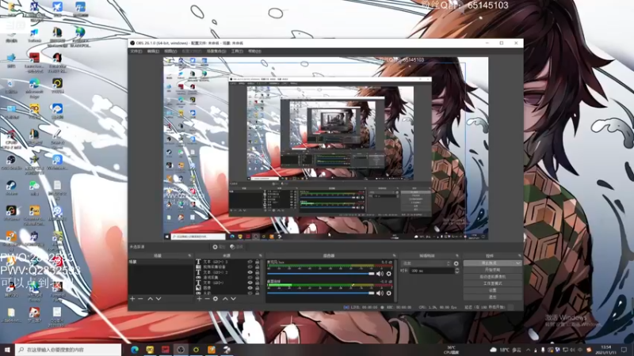634x356 pixels.
Task: Open the Windows Start menu
Action: [7, 350]
